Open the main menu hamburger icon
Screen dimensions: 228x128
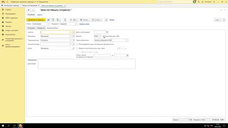click(7, 2)
